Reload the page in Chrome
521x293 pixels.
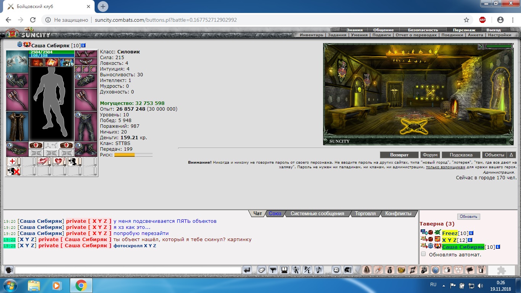click(33, 20)
